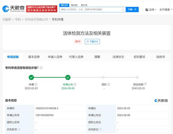Viewport: 173px width, 134px height.
Task: Click the 下载PDF button
Action: (x=92, y=42)
